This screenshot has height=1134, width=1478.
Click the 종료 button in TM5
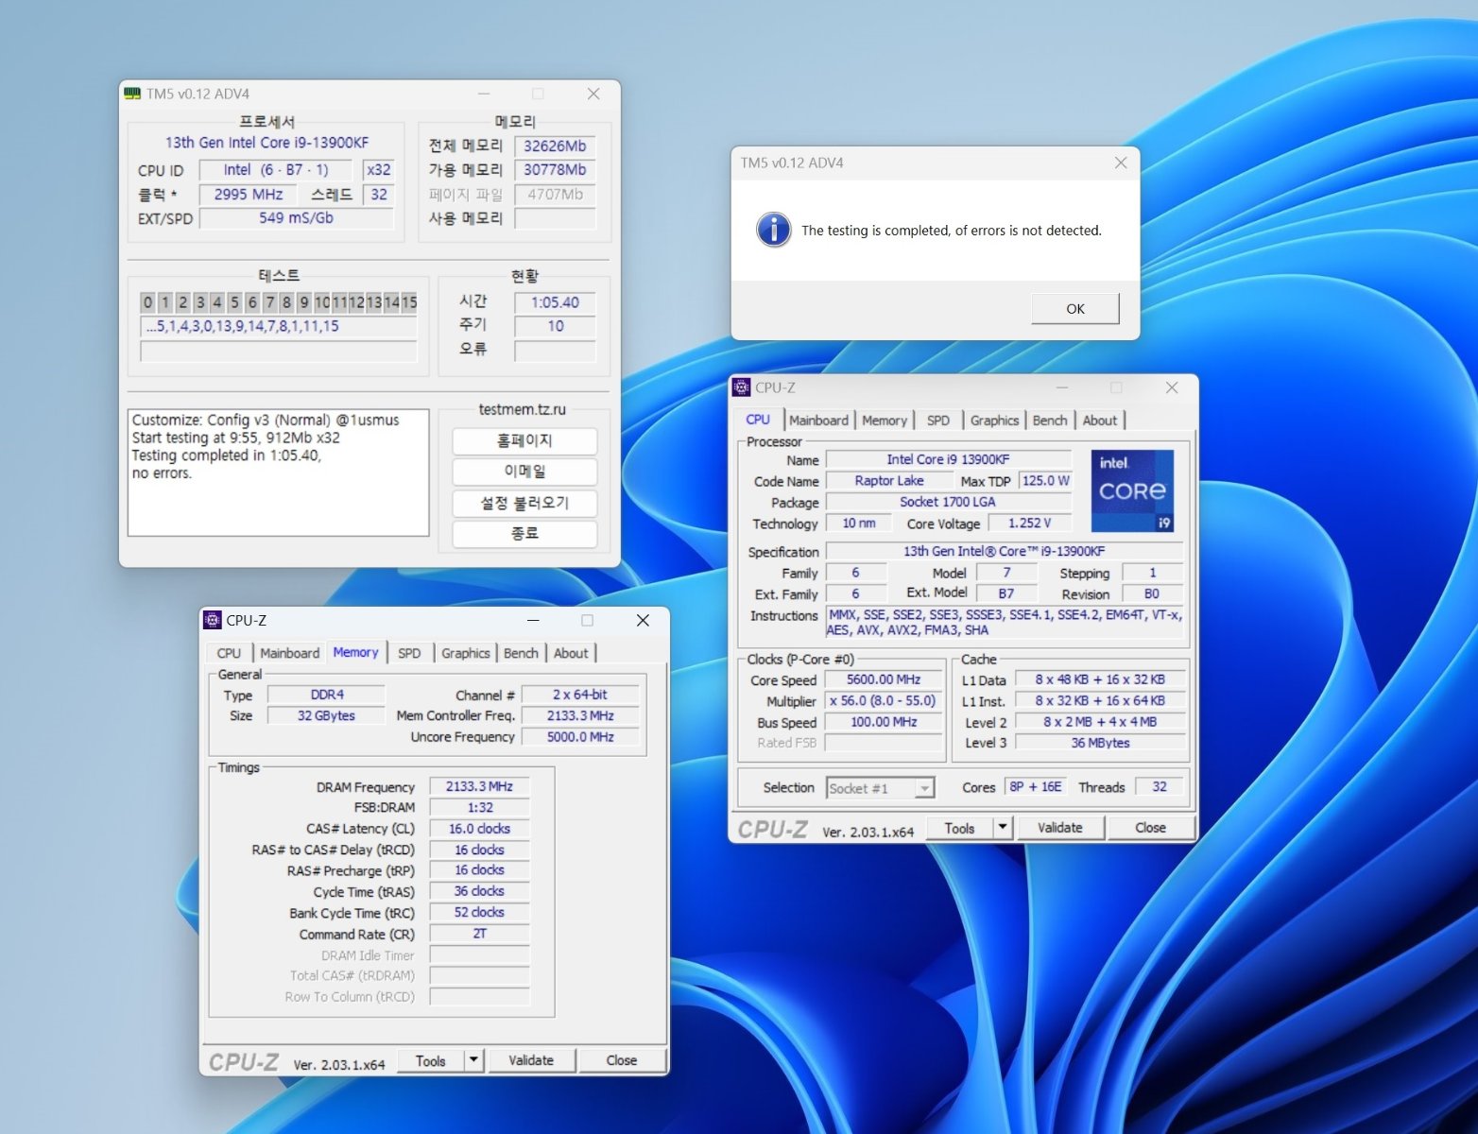click(x=524, y=534)
